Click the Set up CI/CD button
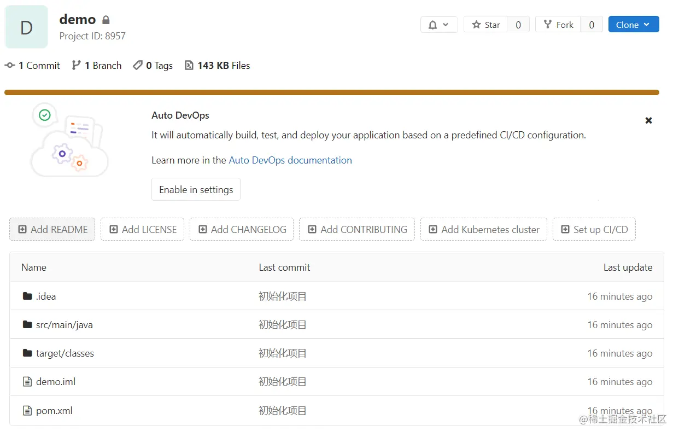679x437 pixels. point(594,230)
